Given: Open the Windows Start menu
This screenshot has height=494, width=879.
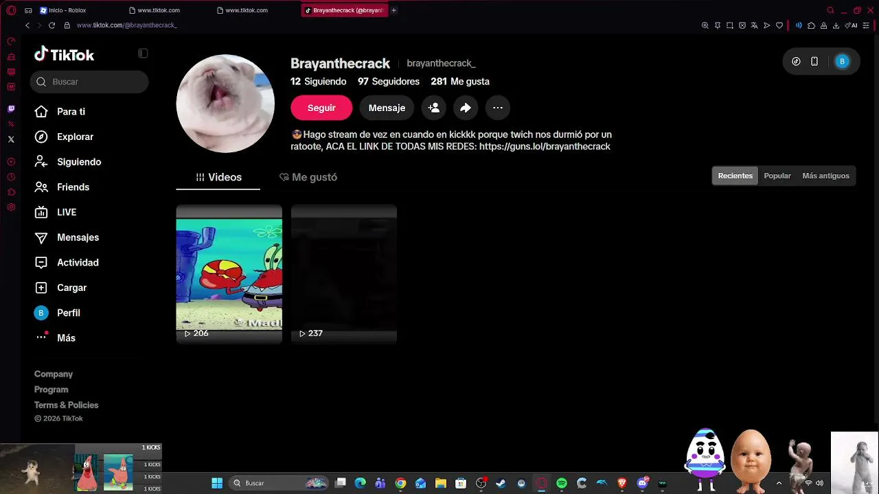Looking at the screenshot, I should point(217,483).
